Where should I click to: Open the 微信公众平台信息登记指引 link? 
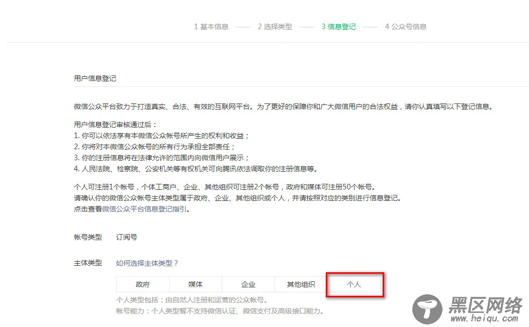[144, 209]
